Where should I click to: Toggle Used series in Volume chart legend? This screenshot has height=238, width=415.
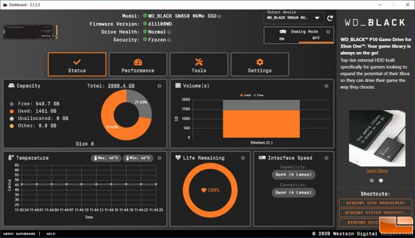pos(245,95)
